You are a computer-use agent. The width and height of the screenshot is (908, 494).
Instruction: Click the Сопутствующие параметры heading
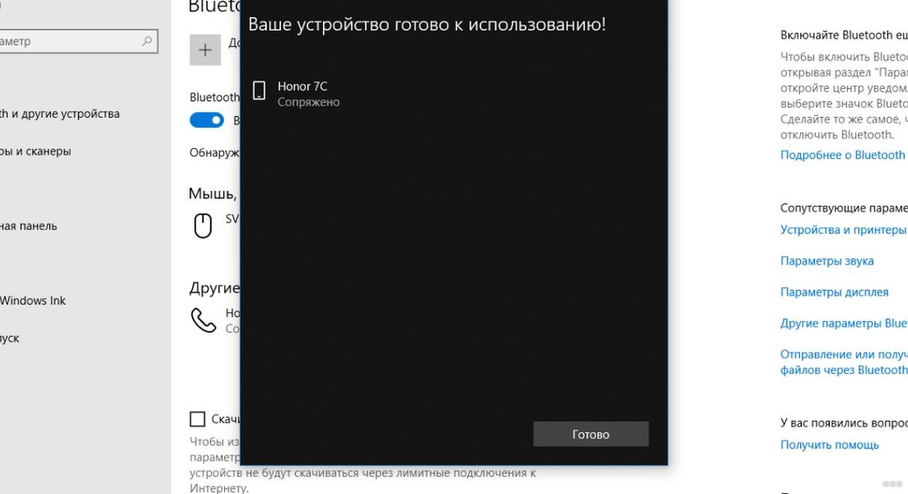(844, 208)
